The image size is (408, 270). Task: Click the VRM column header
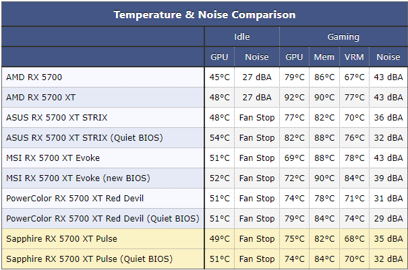pyautogui.click(x=354, y=57)
